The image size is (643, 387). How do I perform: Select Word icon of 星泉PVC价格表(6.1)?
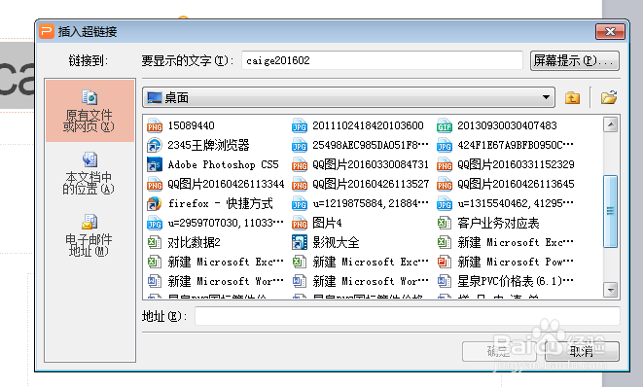pyautogui.click(x=445, y=281)
